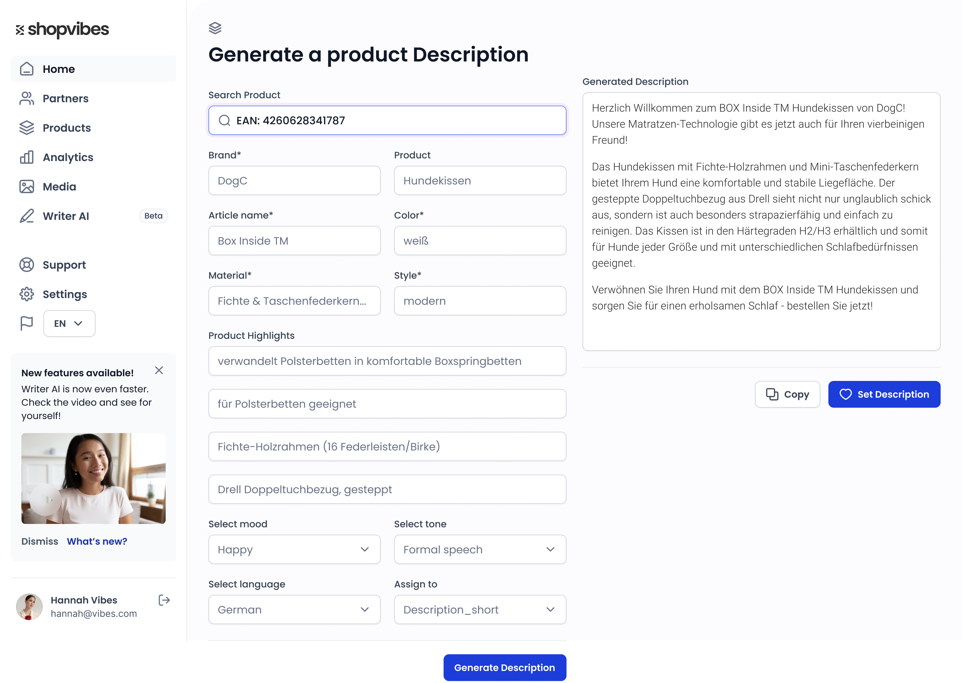This screenshot has width=962, height=683.
Task: Click the Settings gear icon
Action: point(27,294)
